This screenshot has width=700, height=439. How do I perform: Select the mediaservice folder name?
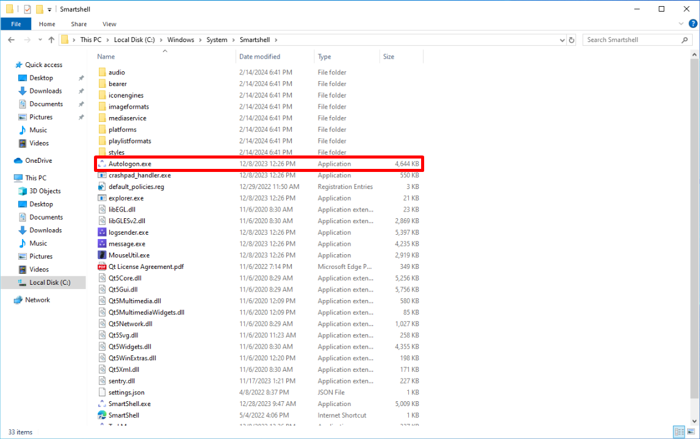point(128,118)
